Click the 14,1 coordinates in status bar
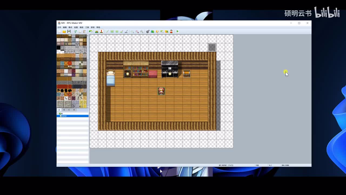The height and width of the screenshot is (195, 346). (270, 165)
